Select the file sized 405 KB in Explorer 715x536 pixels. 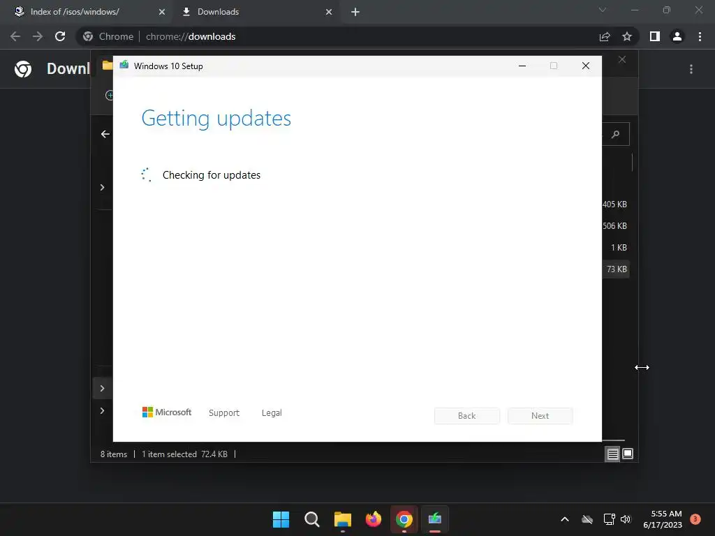(614, 204)
